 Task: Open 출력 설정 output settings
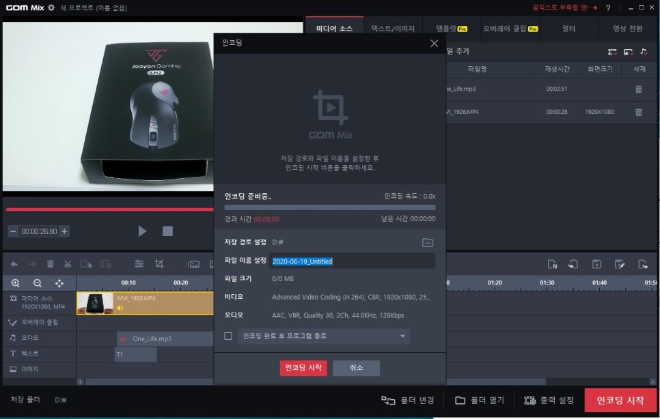pyautogui.click(x=549, y=401)
